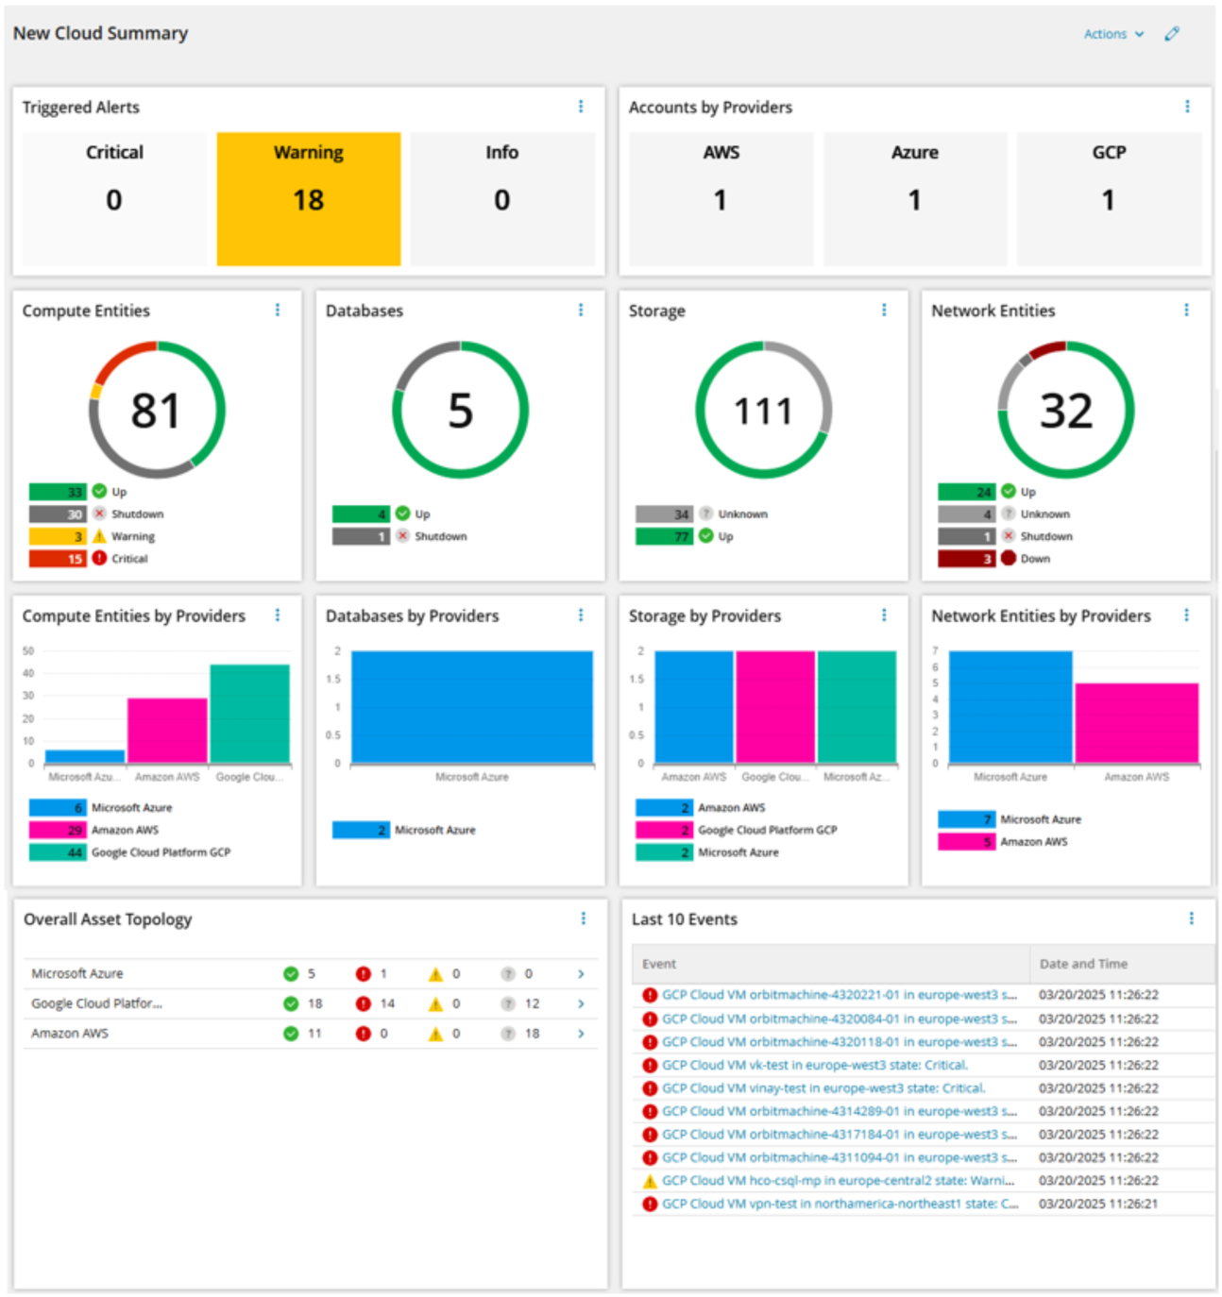
Task: Expand the Google Cloud Platform row chevron
Action: [x=581, y=1003]
